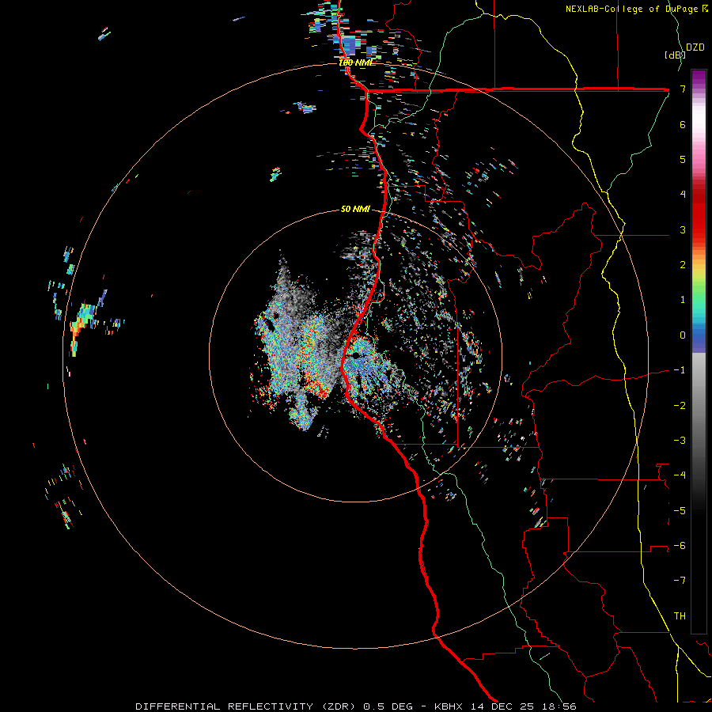The height and width of the screenshot is (712, 712).
Task: Select the 50 NMI range ring label
Action: point(355,209)
